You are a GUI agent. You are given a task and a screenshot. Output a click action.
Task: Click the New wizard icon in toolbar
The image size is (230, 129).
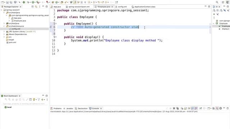point(3,2)
